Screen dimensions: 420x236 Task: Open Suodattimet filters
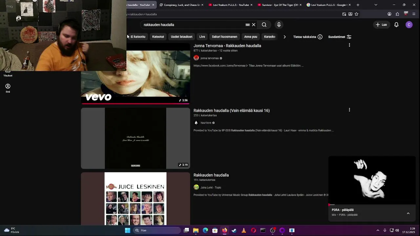(x=340, y=37)
